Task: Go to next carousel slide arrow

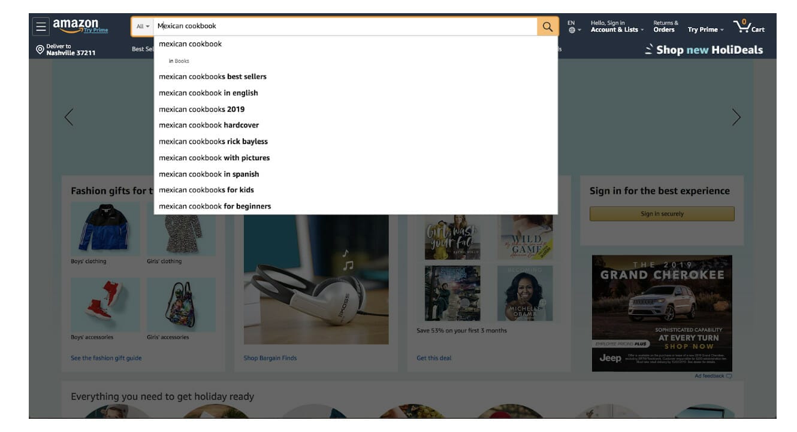Action: (736, 117)
